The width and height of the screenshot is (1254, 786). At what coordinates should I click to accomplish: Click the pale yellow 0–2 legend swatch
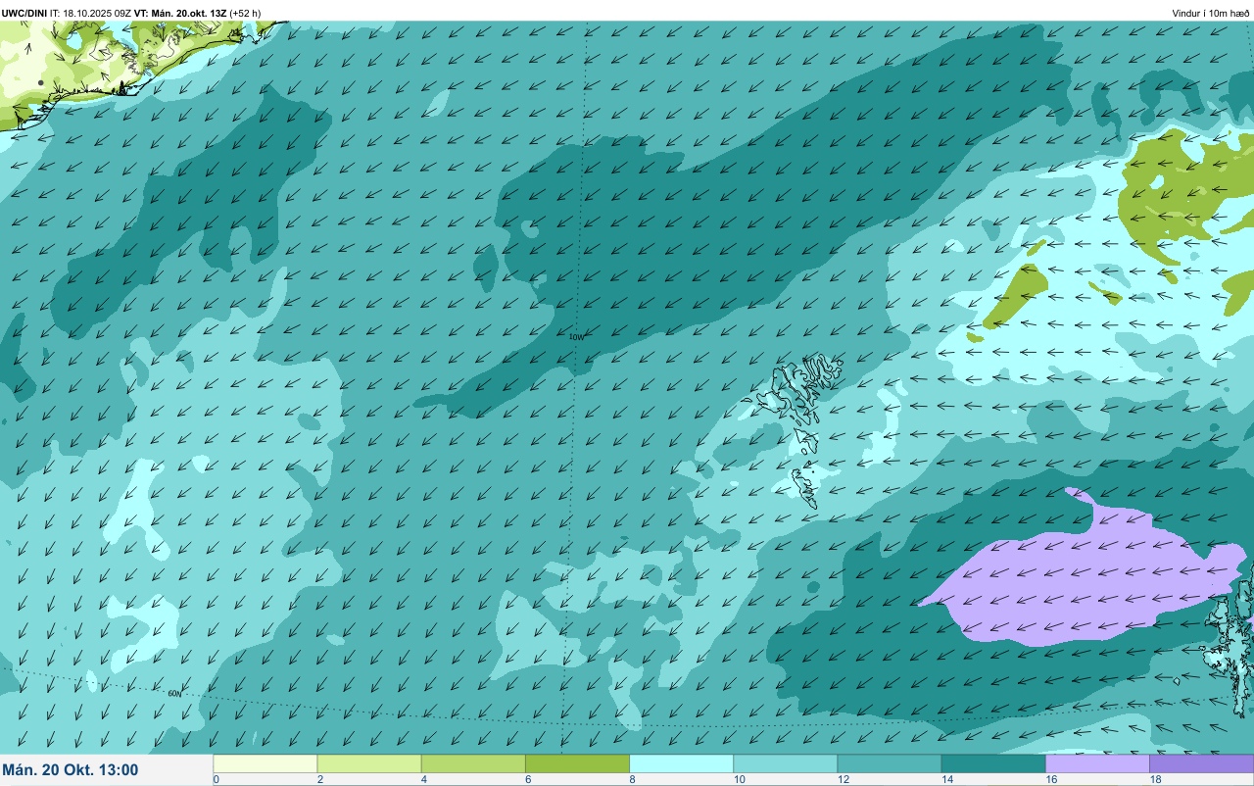(x=265, y=763)
